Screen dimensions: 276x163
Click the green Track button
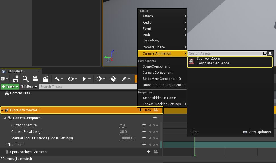10,86
